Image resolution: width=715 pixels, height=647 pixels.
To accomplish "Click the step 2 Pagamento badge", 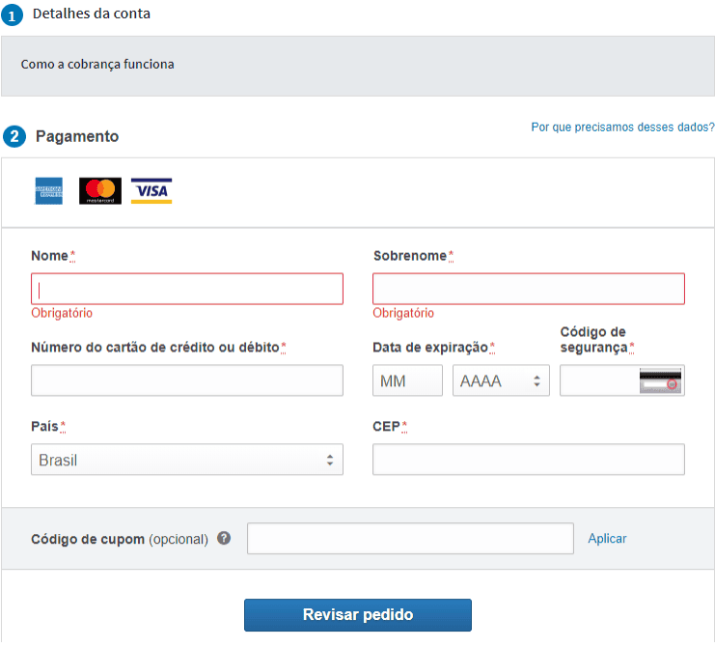I will click(14, 136).
